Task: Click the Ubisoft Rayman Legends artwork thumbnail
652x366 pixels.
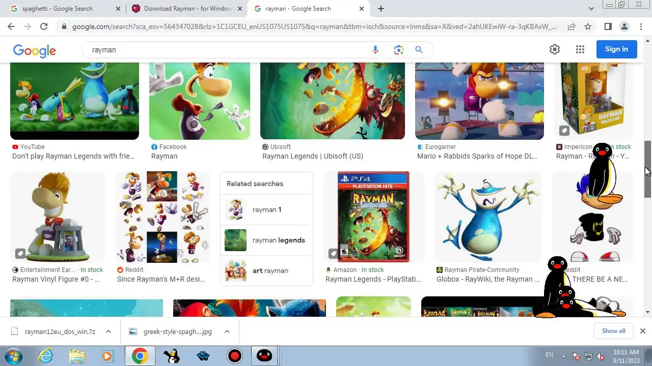Action: [x=333, y=101]
